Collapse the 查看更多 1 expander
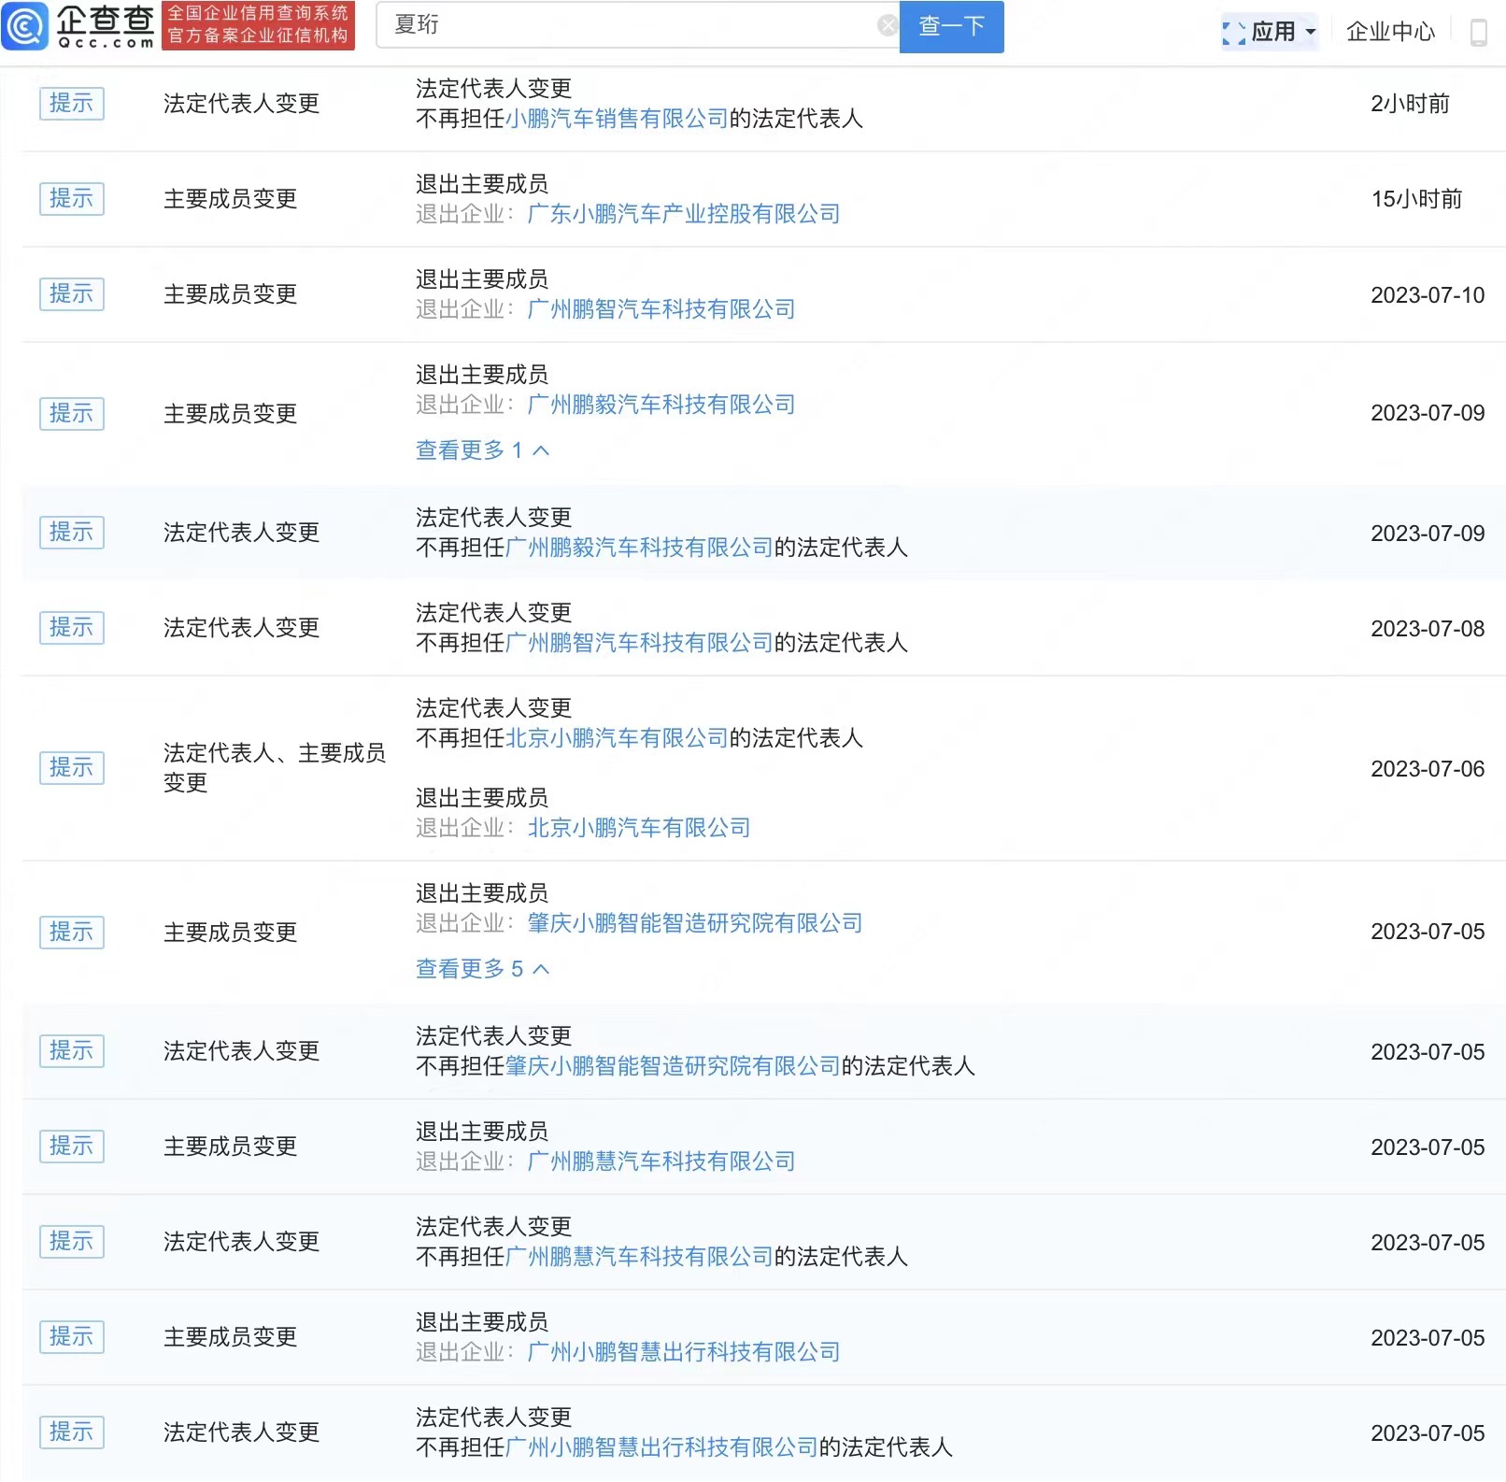This screenshot has width=1506, height=1482. tap(483, 450)
